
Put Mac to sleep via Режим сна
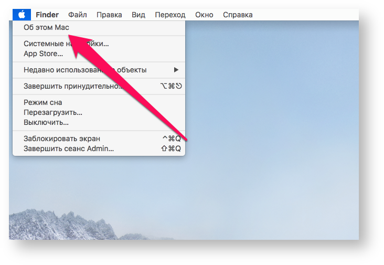(x=42, y=102)
